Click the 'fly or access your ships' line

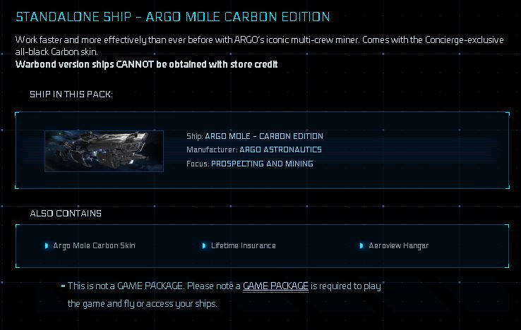click(x=142, y=303)
